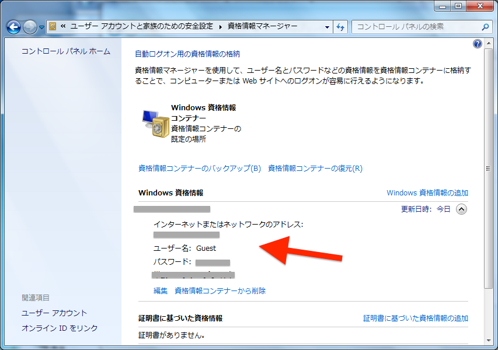Close the Credential Manager window
498x350 pixels.
[x=480, y=6]
